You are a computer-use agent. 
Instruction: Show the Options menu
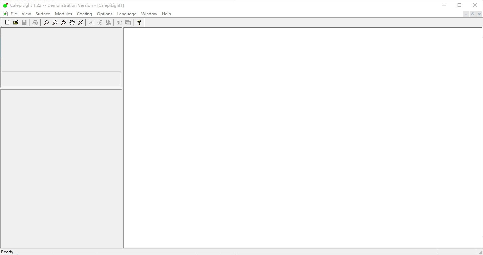104,14
